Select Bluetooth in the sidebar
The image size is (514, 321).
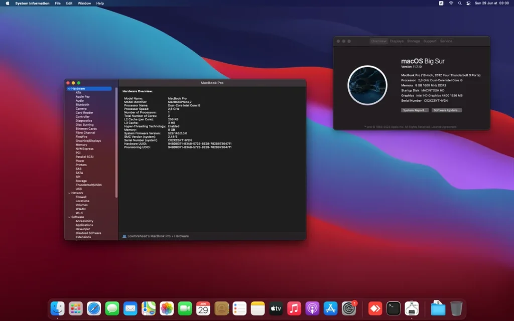(82, 105)
